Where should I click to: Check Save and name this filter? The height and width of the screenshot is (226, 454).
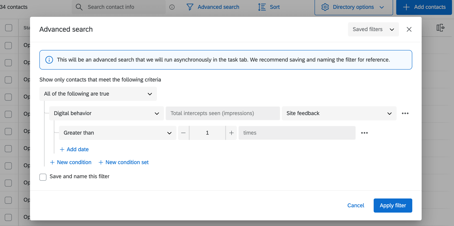click(x=43, y=177)
